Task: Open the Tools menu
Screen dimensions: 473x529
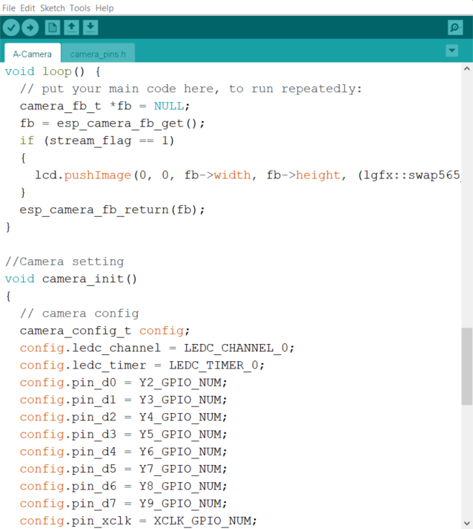Action: 80,8
